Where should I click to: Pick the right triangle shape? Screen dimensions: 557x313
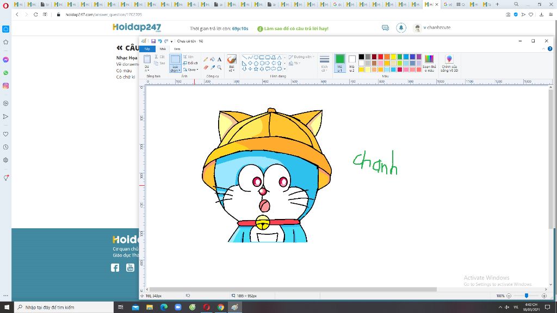244,63
